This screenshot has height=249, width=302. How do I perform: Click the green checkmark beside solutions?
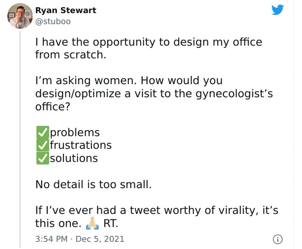(x=42, y=158)
